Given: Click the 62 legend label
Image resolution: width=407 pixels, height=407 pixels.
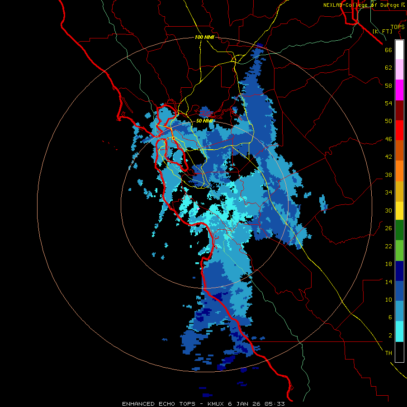Looking at the screenshot, I should pyautogui.click(x=388, y=68).
